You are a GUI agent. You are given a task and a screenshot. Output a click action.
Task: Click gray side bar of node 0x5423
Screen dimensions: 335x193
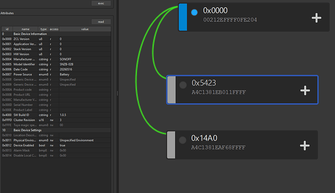(171, 89)
